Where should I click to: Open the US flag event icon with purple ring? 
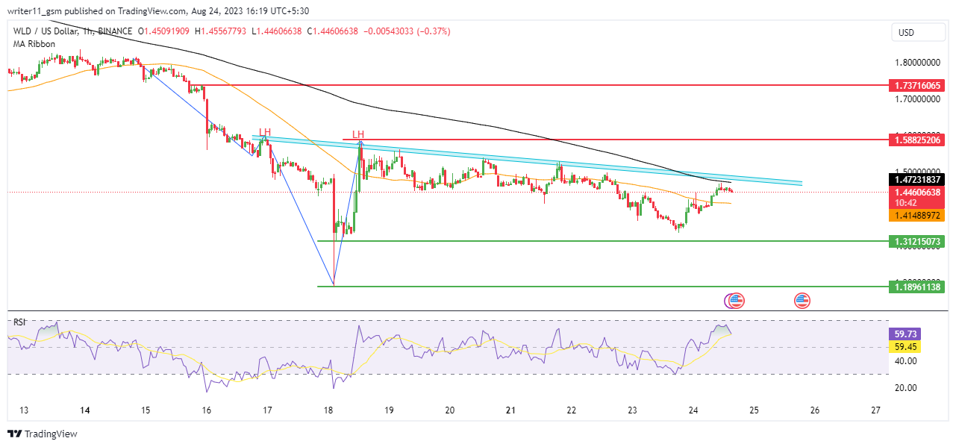(x=734, y=301)
